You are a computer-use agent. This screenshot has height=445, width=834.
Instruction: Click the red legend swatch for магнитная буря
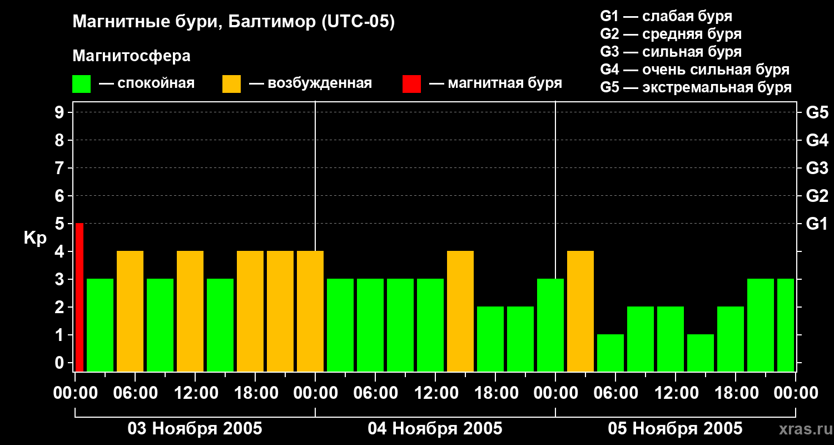(411, 84)
